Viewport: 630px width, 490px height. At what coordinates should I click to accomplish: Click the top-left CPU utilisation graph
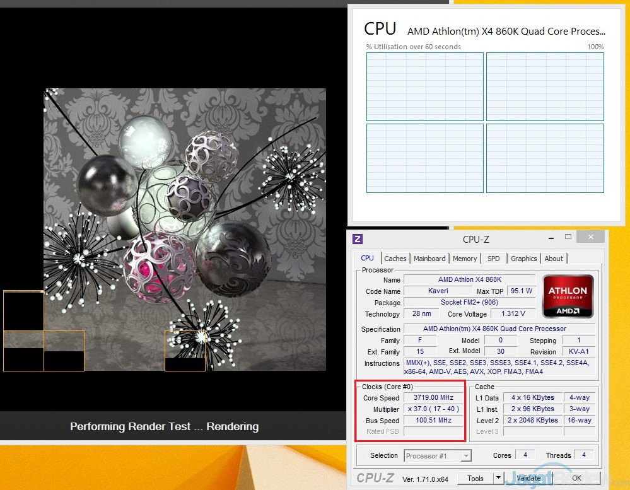click(x=425, y=86)
